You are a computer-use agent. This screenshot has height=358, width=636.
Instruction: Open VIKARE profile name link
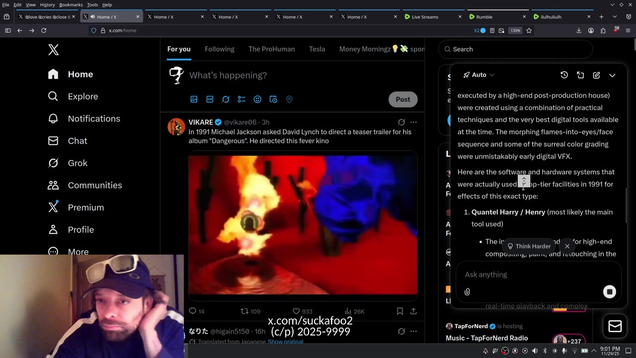point(201,122)
